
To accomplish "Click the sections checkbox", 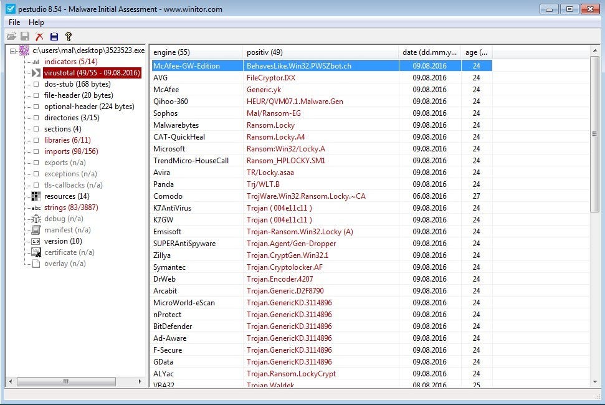I will 36,129.
